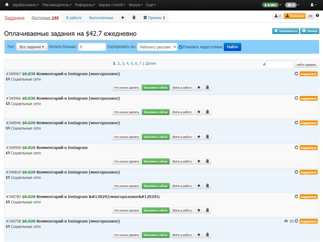Star task #340967 as favorite

[x=199, y=87]
